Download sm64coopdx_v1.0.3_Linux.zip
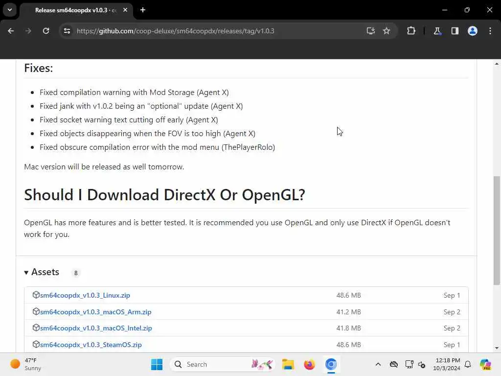Image resolution: width=501 pixels, height=376 pixels. 85,295
